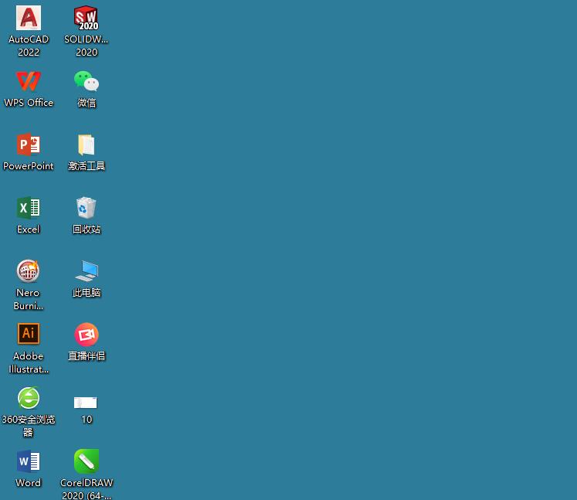The height and width of the screenshot is (500, 577).
Task: Select the file thumbnail named 10
Action: [x=86, y=403]
